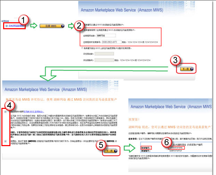This screenshot has width=216, height=175.
Task: Click the marketplace ID value beside 商城编号
Action: click(x=175, y=151)
